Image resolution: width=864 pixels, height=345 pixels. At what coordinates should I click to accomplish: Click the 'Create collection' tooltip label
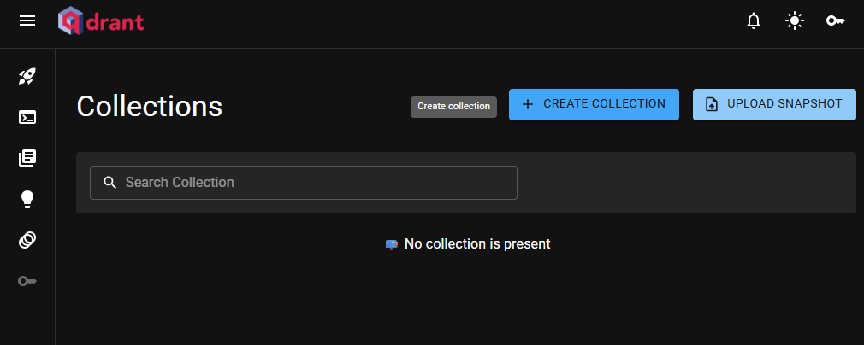[453, 107]
